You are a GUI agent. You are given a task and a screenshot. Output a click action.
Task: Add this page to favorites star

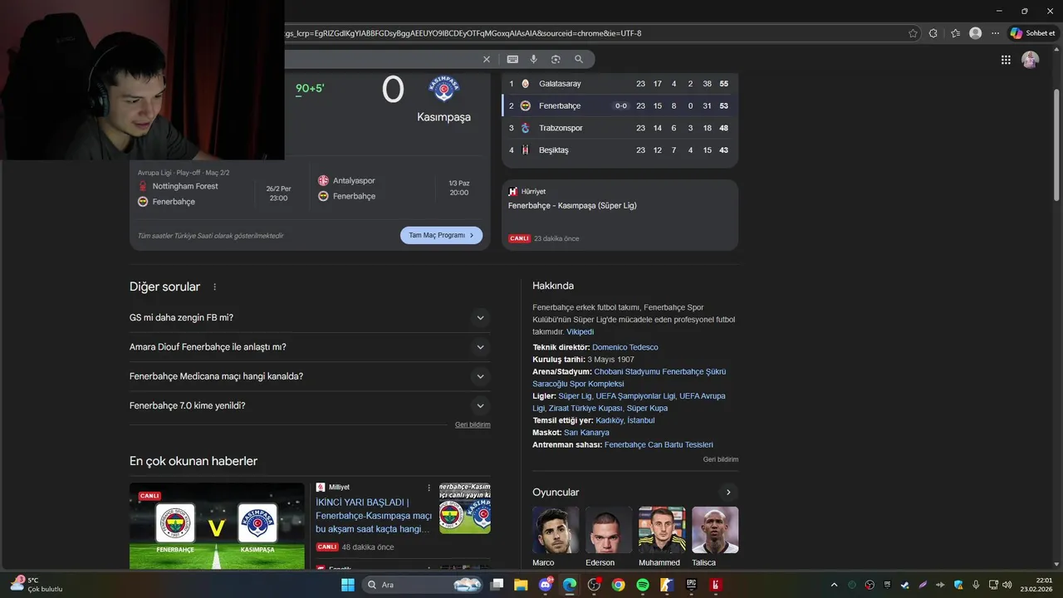point(913,33)
